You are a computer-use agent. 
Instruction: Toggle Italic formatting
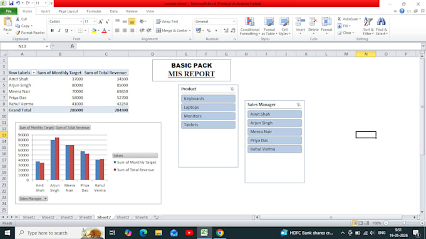pyautogui.click(x=60, y=31)
